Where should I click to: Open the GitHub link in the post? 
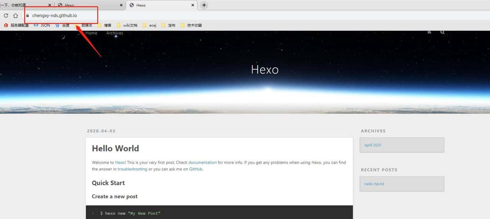click(x=196, y=169)
